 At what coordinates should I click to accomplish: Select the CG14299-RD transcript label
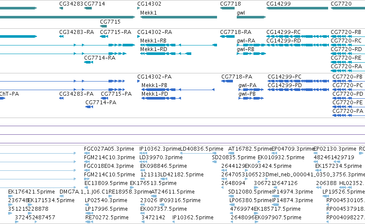pyautogui.click(x=284, y=40)
